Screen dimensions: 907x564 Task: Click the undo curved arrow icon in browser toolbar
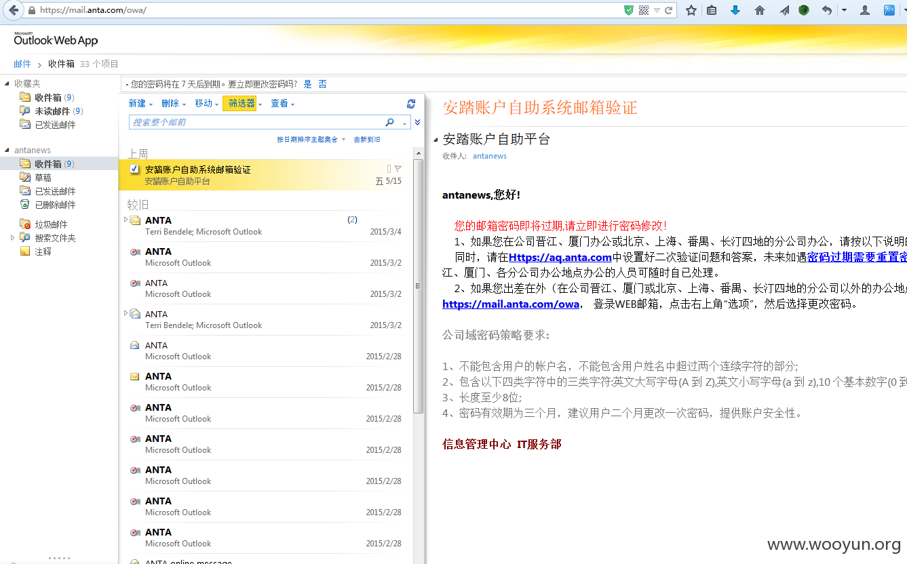click(x=826, y=10)
